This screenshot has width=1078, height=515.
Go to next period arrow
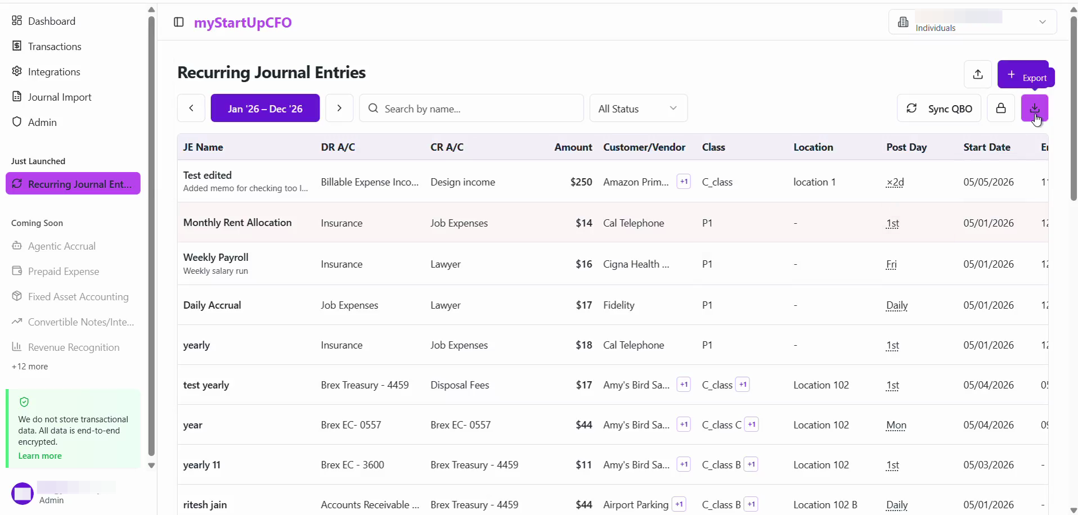(x=339, y=108)
